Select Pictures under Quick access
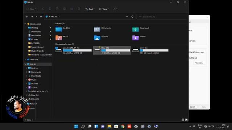The height and width of the screenshot is (130, 232). 34,39
